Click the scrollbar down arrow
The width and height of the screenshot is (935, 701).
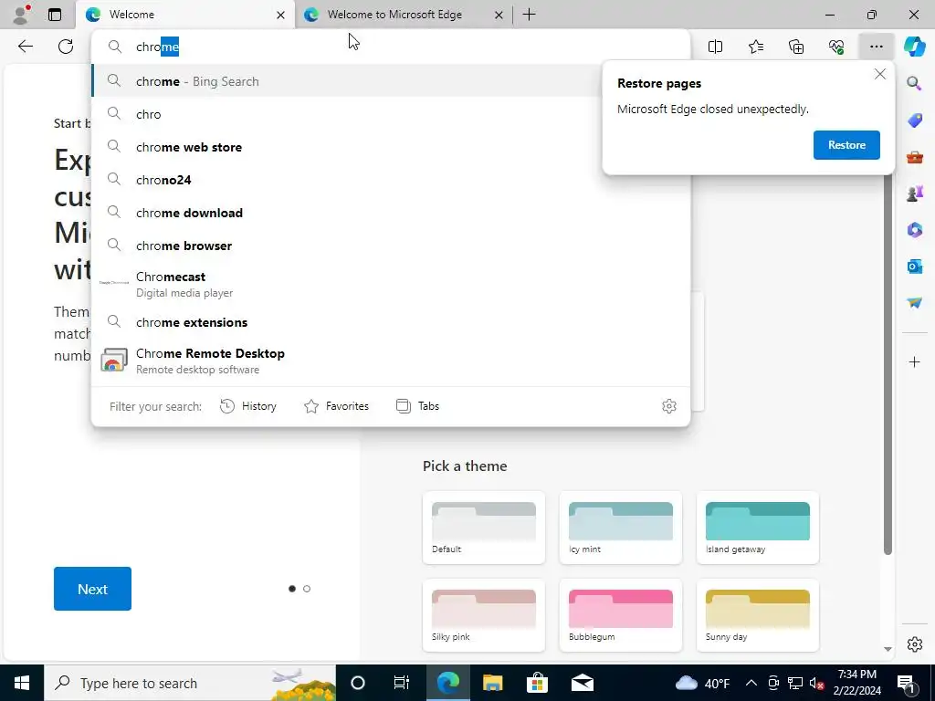tap(888, 649)
